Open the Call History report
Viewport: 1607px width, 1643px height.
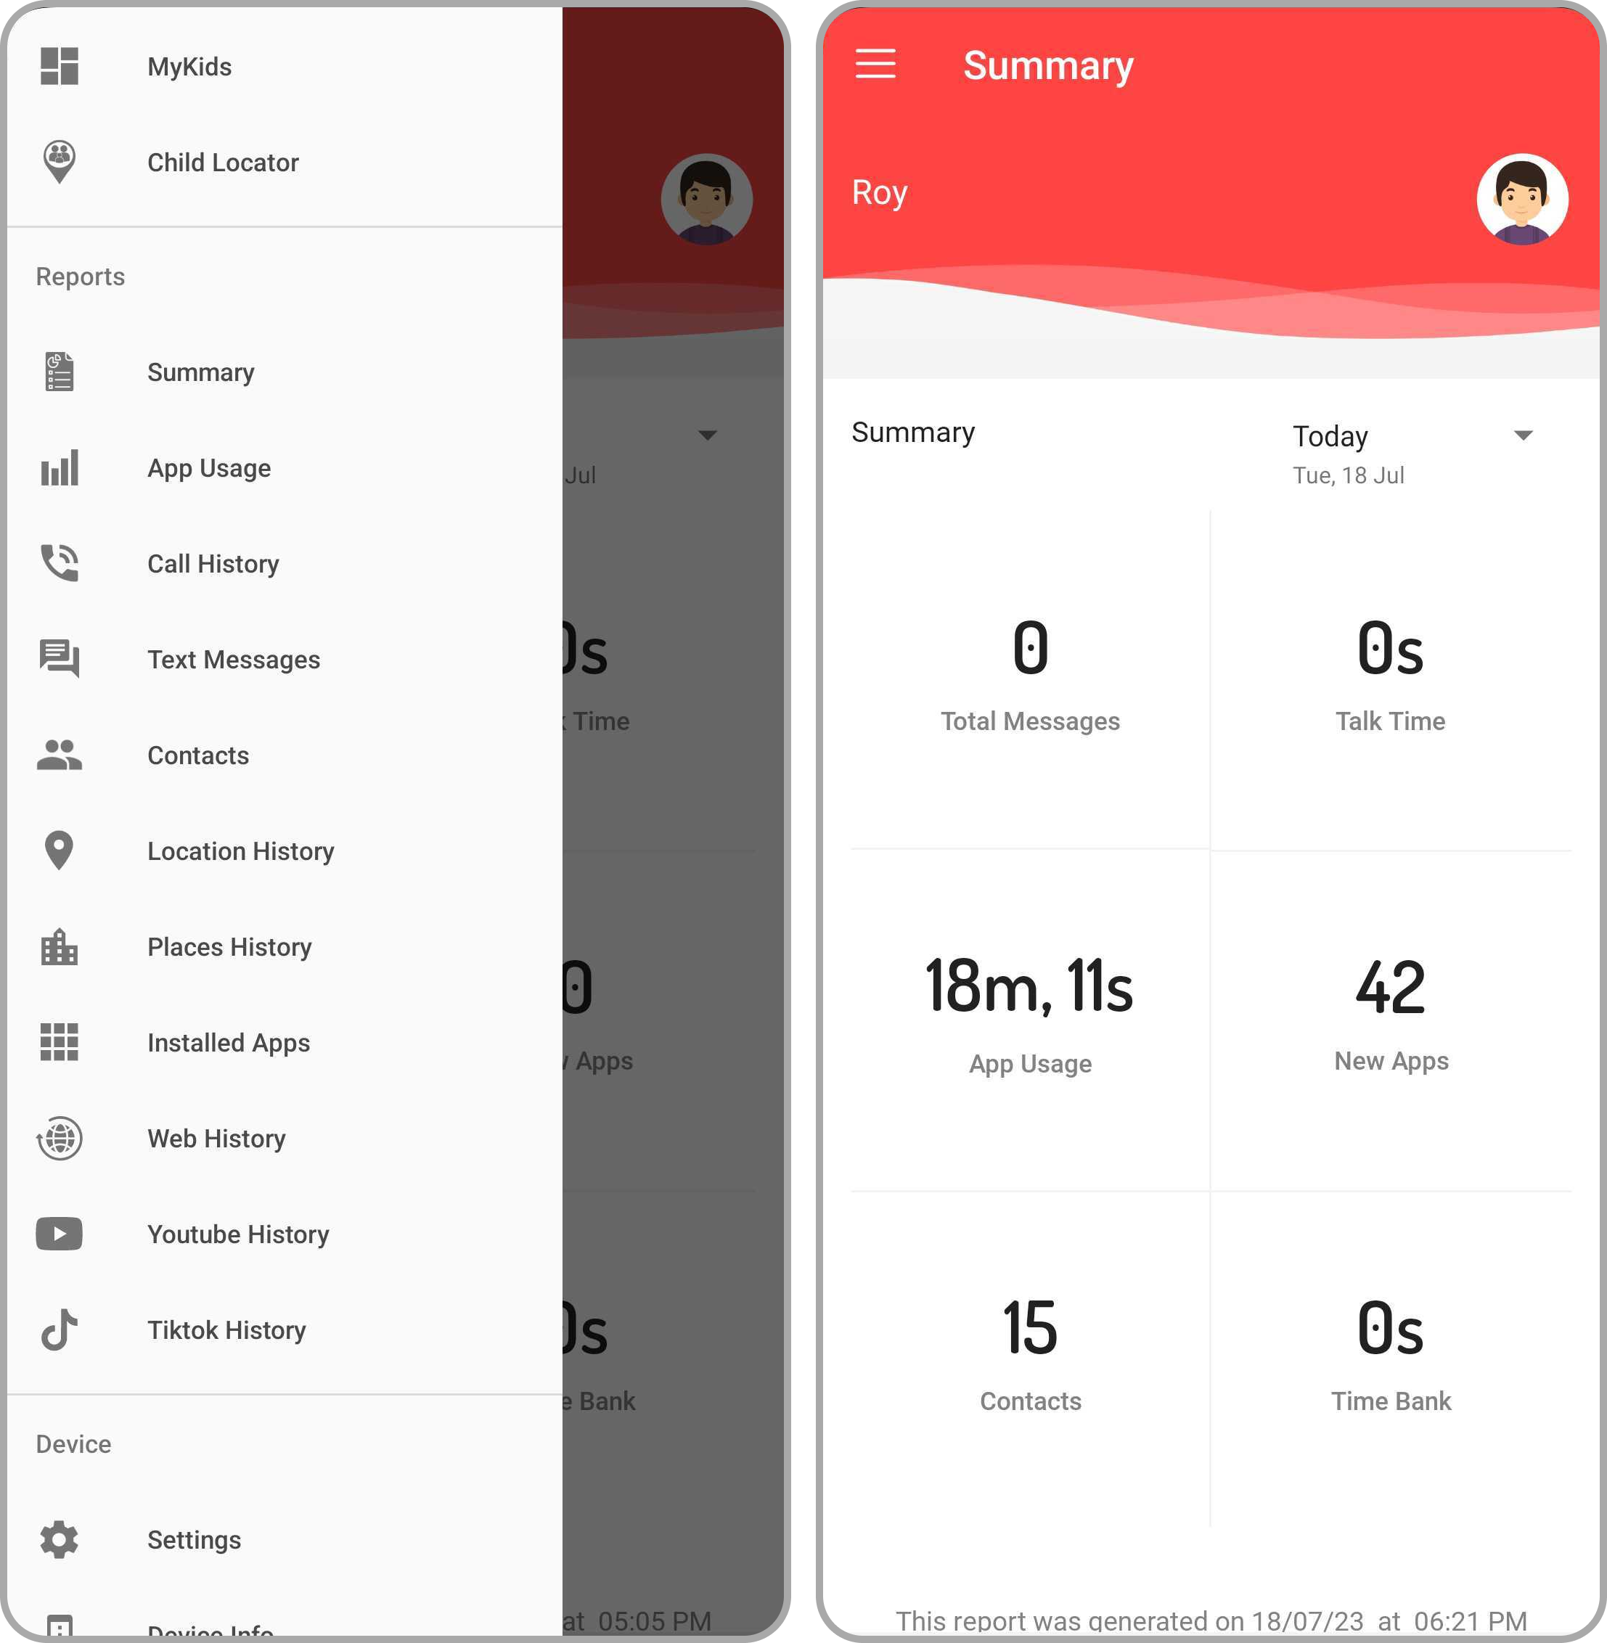213,563
